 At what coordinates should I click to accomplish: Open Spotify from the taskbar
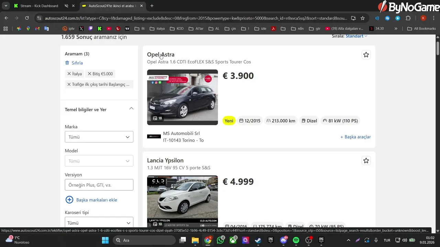point(296,240)
